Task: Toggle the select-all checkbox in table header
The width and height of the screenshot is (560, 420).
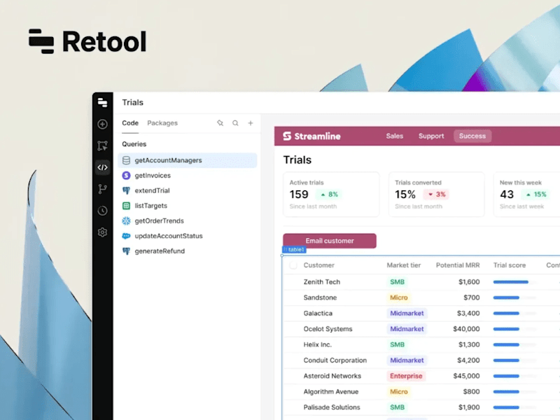Action: click(x=293, y=265)
